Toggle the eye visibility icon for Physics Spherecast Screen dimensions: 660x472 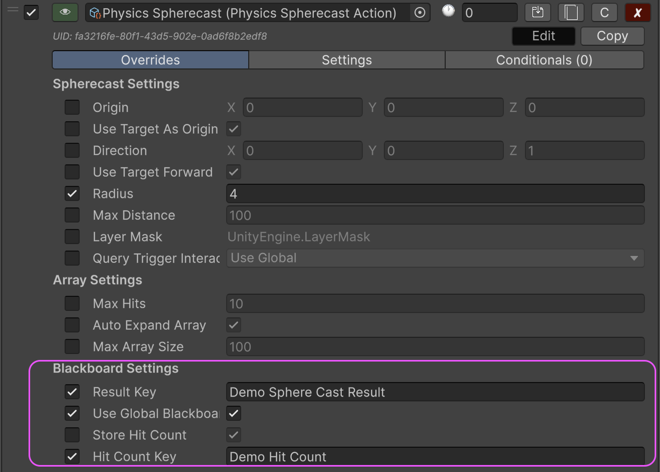(65, 12)
